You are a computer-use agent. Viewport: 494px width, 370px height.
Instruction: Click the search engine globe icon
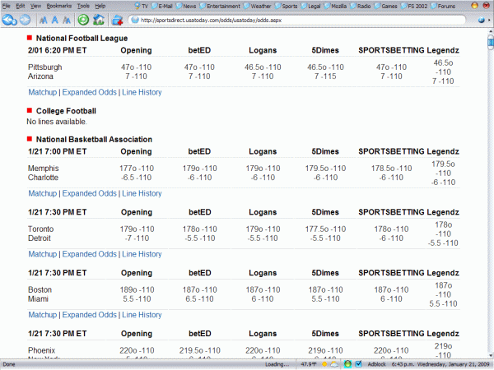click(x=481, y=20)
